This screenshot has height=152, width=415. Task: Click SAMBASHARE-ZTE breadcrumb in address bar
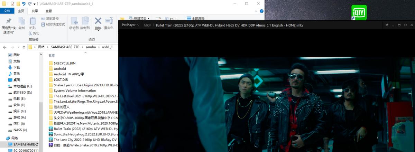point(66,47)
